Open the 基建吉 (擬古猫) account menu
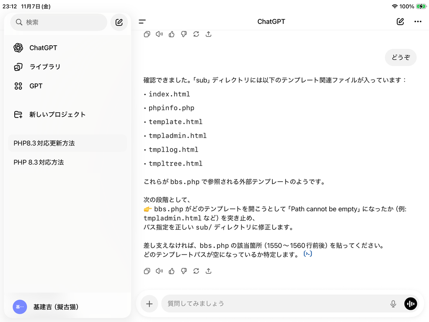429x322 pixels. point(56,307)
